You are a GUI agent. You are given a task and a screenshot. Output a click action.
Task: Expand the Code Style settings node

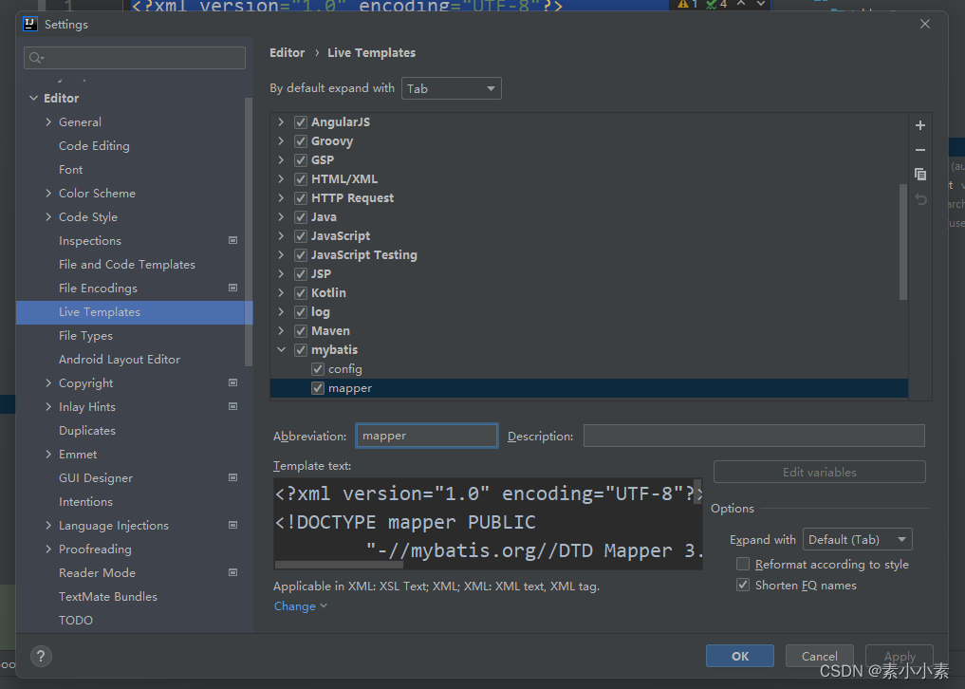pyautogui.click(x=48, y=216)
